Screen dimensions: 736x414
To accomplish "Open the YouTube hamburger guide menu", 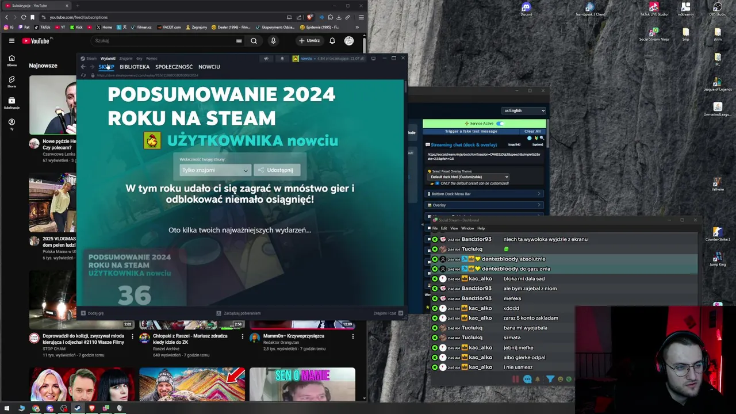I will pos(11,41).
